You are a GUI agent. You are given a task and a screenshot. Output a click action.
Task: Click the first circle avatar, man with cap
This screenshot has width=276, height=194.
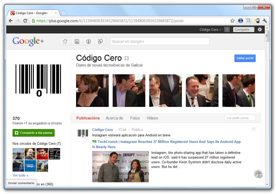(18, 154)
